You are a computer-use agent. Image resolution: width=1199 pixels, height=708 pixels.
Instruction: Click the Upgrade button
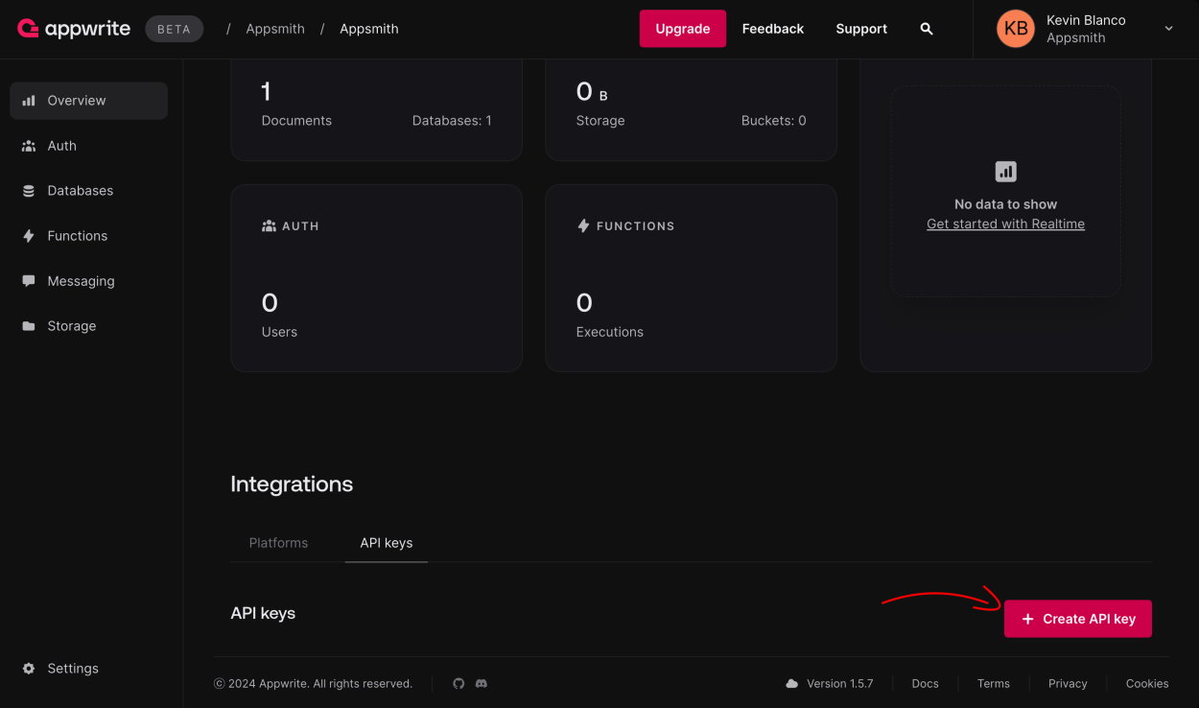(x=682, y=29)
